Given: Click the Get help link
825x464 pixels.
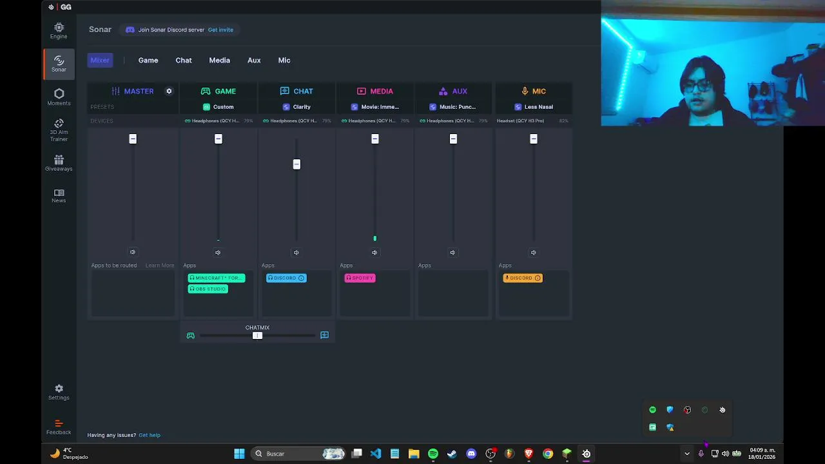Looking at the screenshot, I should (150, 435).
